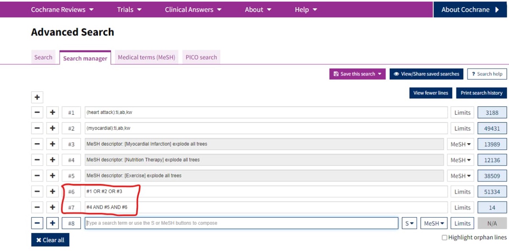View 49431 results for line #2
The width and height of the screenshot is (509, 252).
point(492,128)
